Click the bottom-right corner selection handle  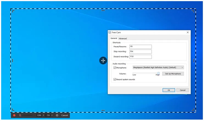coord(193,110)
